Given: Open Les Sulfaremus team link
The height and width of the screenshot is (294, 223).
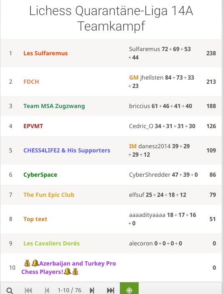Looking at the screenshot, I should [x=46, y=53].
